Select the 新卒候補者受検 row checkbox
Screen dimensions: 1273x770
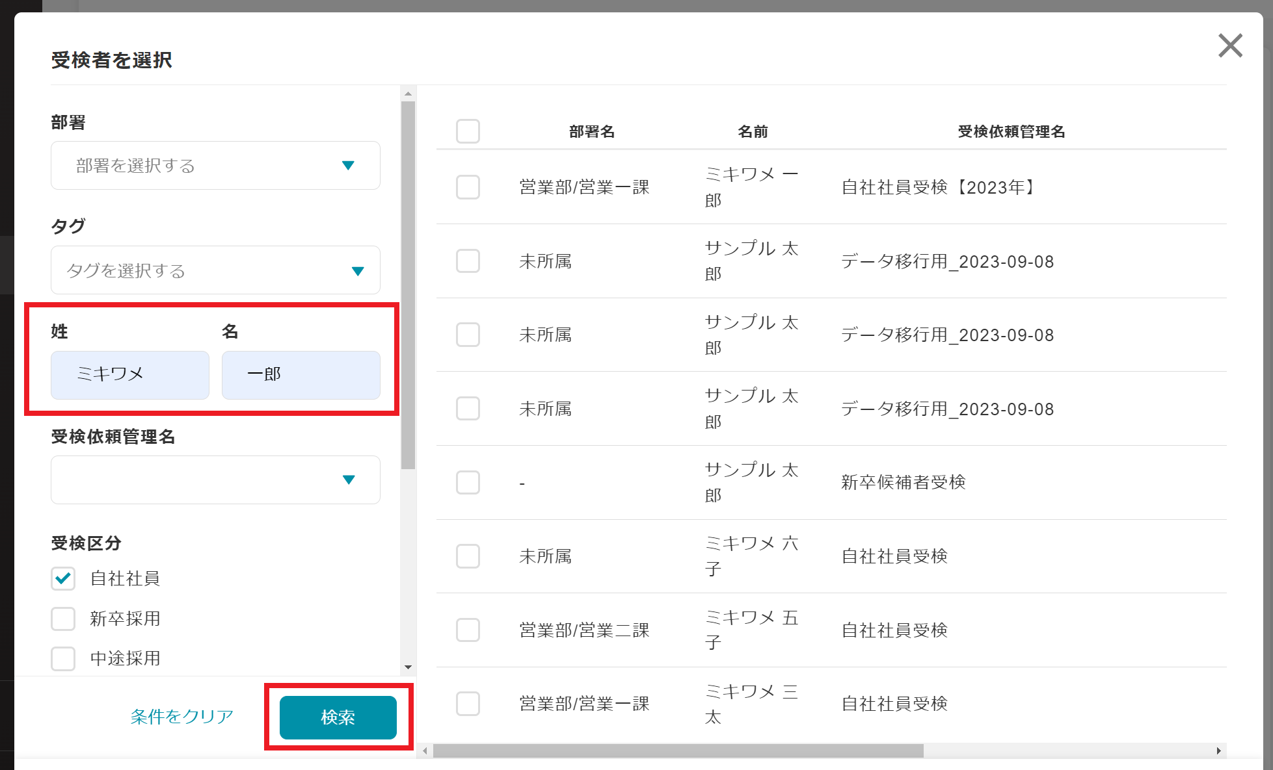[468, 482]
